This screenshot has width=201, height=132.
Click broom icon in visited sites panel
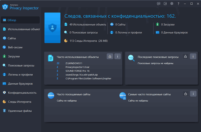(x=186, y=93)
